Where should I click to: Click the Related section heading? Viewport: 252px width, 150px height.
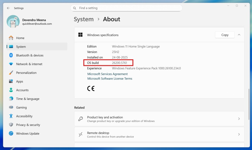(79, 108)
